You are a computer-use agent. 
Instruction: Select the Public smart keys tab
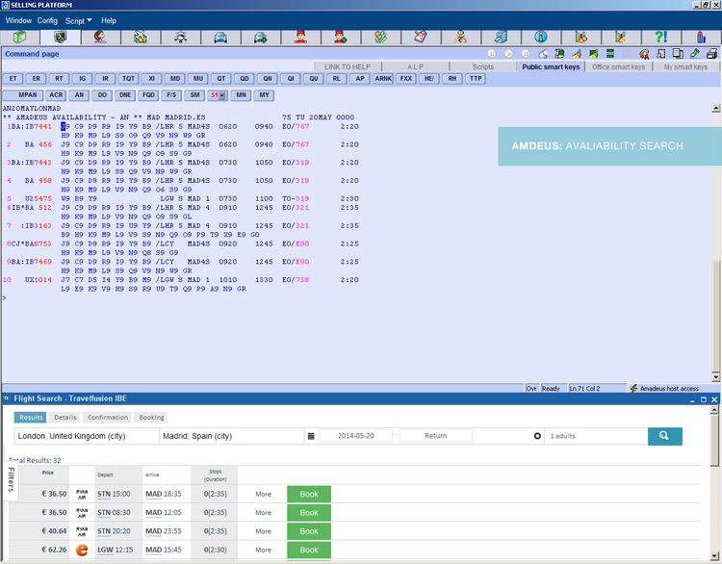pyautogui.click(x=551, y=66)
